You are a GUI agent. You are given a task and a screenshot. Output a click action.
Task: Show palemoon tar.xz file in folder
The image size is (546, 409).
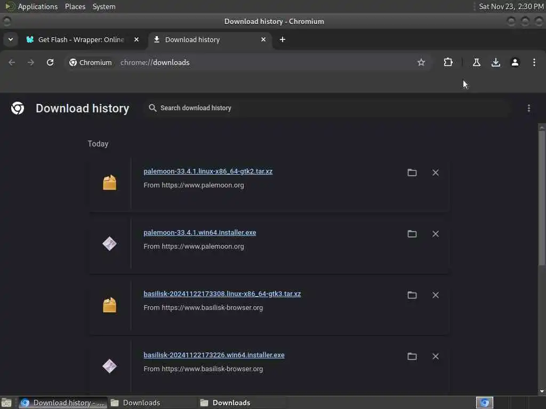[x=412, y=173]
